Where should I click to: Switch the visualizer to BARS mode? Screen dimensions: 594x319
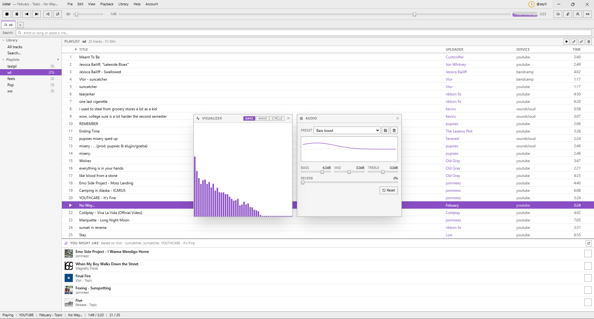click(249, 118)
